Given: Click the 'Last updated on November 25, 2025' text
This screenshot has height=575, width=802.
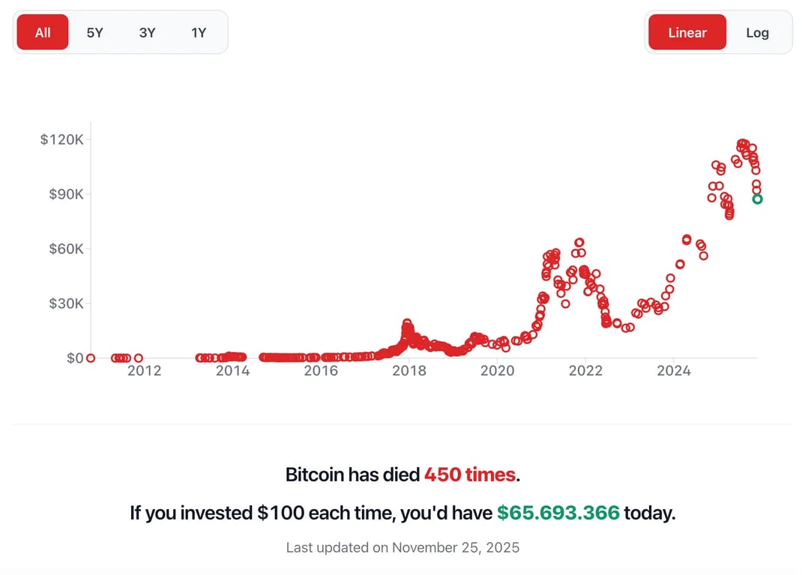Looking at the screenshot, I should (402, 547).
